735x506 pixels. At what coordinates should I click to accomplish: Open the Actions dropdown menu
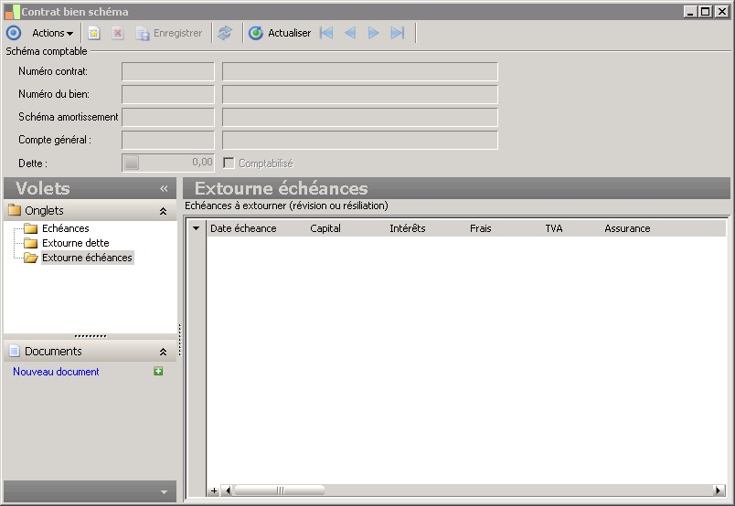(52, 33)
